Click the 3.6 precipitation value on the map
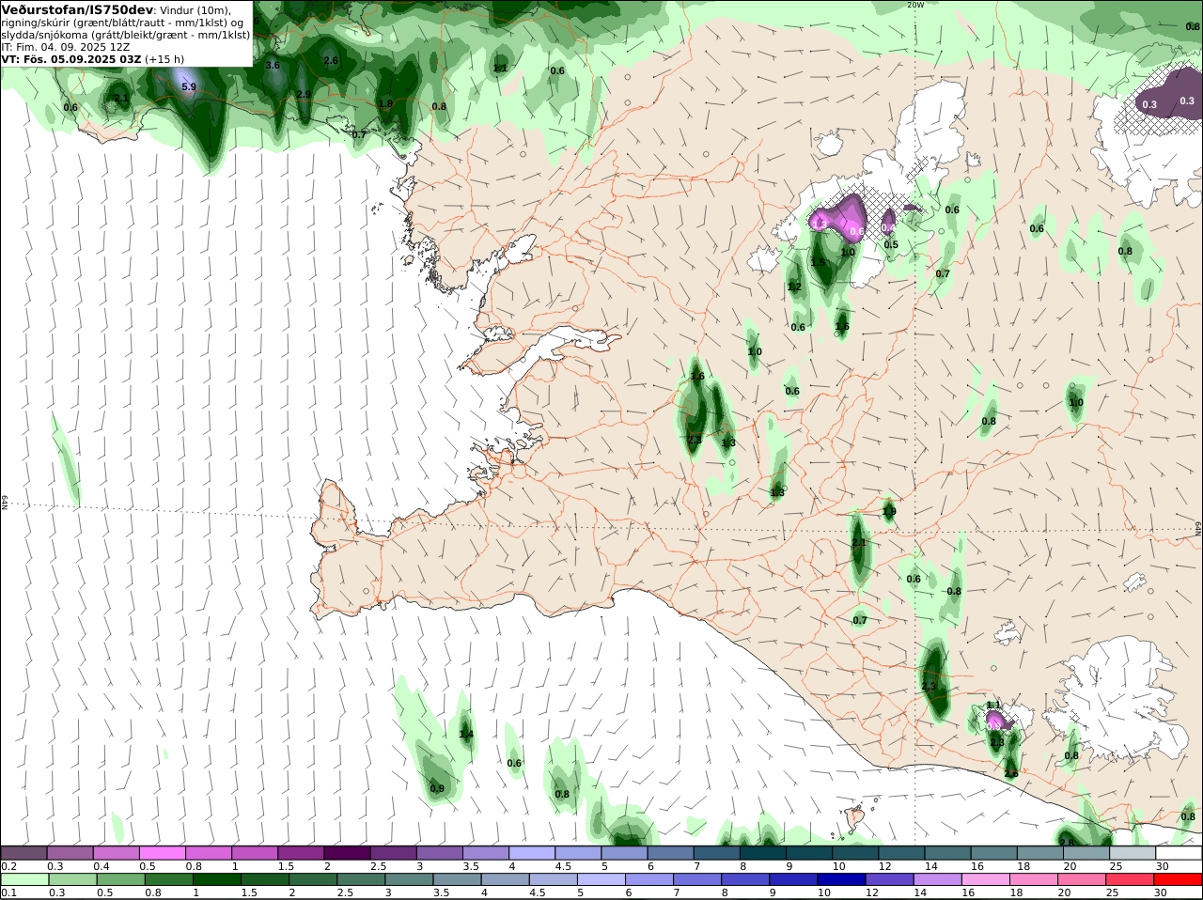The height and width of the screenshot is (900, 1203). [x=273, y=66]
